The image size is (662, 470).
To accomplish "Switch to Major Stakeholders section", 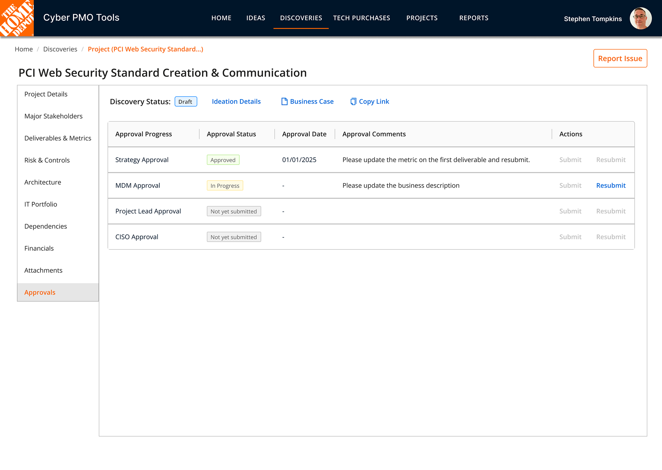I will tap(53, 116).
